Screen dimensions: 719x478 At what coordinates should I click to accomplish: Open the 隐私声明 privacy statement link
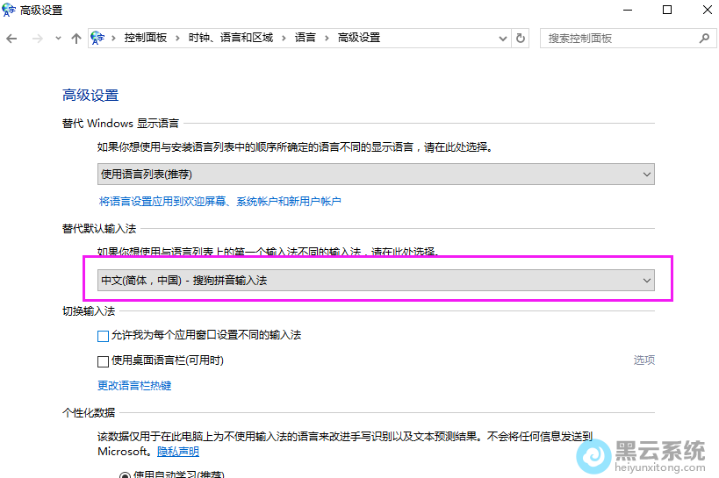pyautogui.click(x=178, y=452)
